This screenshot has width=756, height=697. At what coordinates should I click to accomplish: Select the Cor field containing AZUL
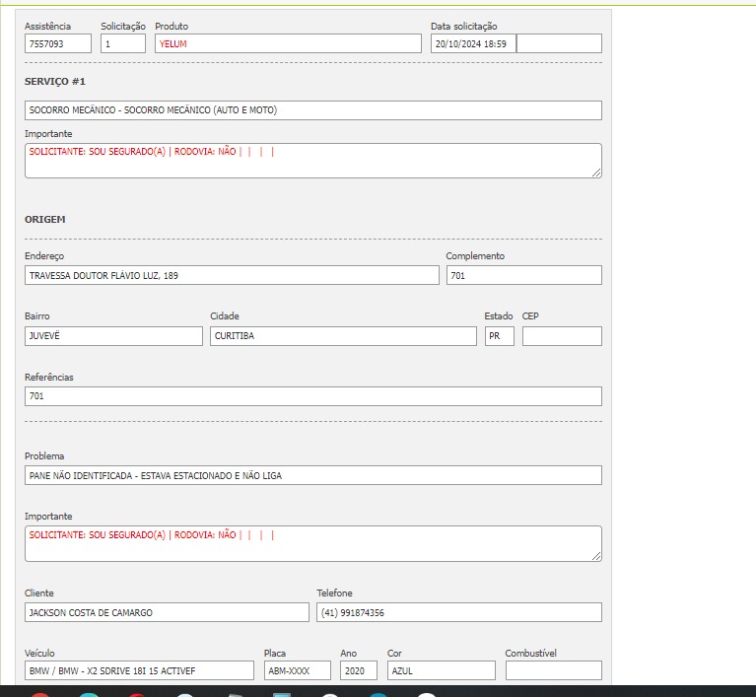click(442, 671)
